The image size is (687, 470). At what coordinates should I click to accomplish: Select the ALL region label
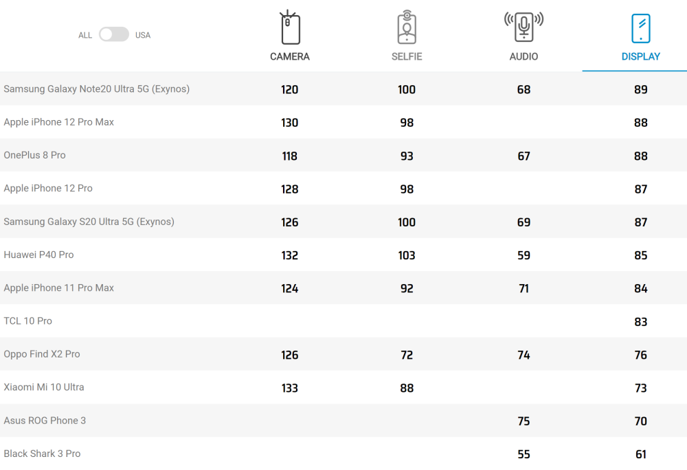click(85, 35)
